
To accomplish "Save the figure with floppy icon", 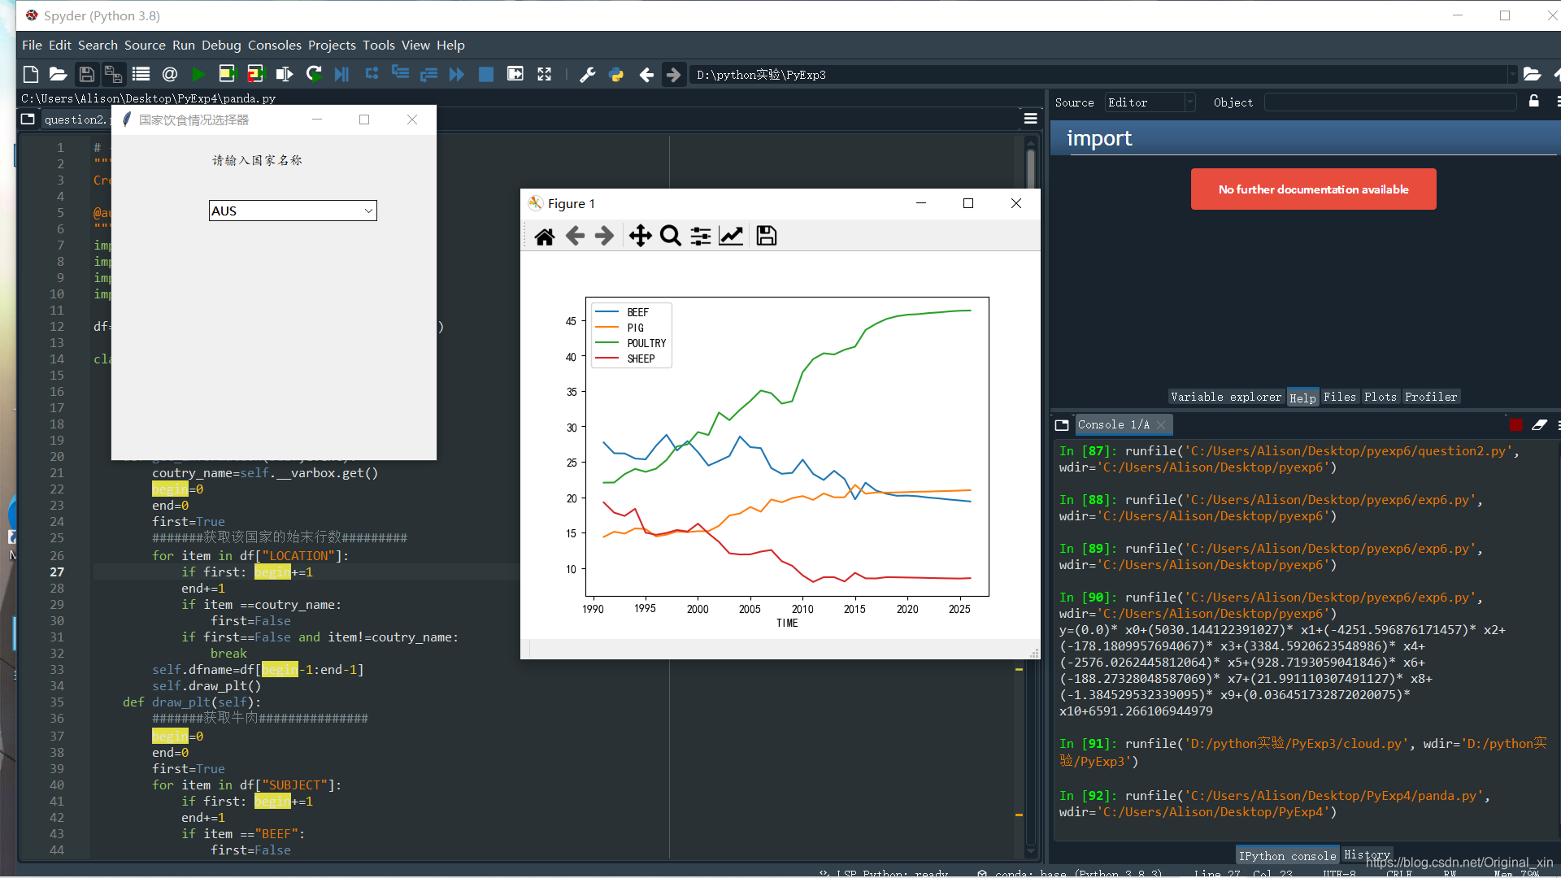I will [767, 236].
